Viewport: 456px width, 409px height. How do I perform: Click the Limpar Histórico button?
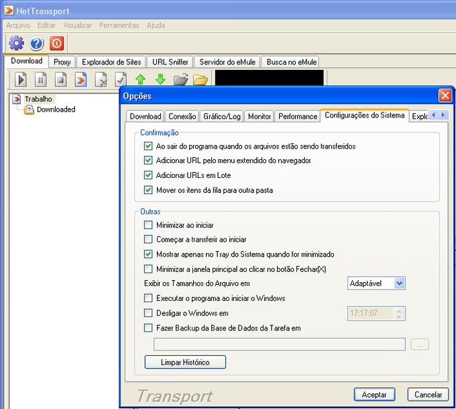click(x=185, y=362)
